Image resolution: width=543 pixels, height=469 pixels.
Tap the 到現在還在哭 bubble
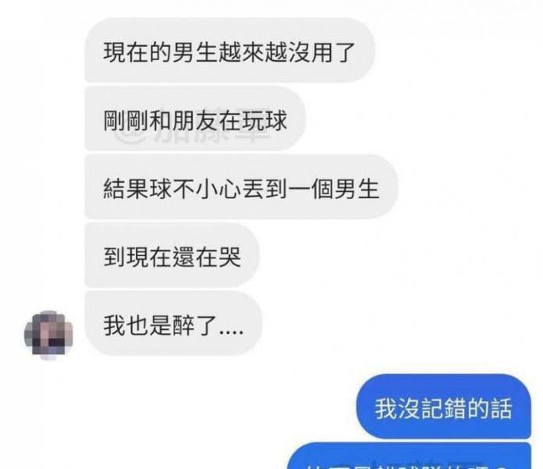point(172,255)
